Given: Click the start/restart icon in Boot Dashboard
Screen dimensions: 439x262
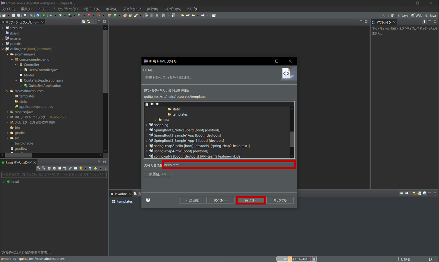Looking at the screenshot, I should point(39,168).
